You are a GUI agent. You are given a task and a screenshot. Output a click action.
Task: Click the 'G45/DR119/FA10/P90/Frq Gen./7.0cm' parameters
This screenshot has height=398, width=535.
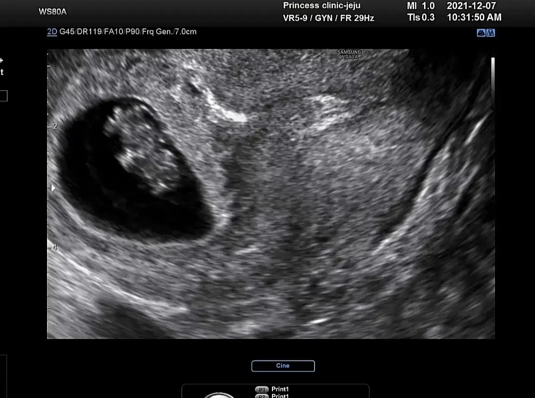128,32
